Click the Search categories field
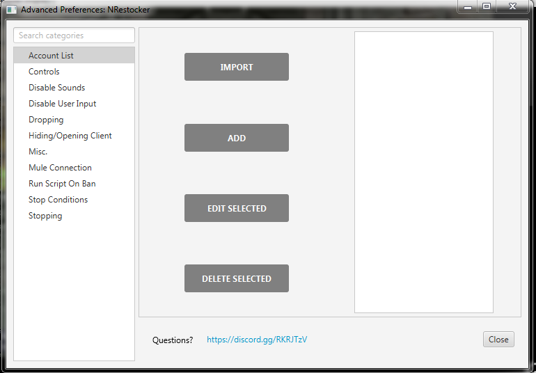The height and width of the screenshot is (373, 536). tap(74, 35)
